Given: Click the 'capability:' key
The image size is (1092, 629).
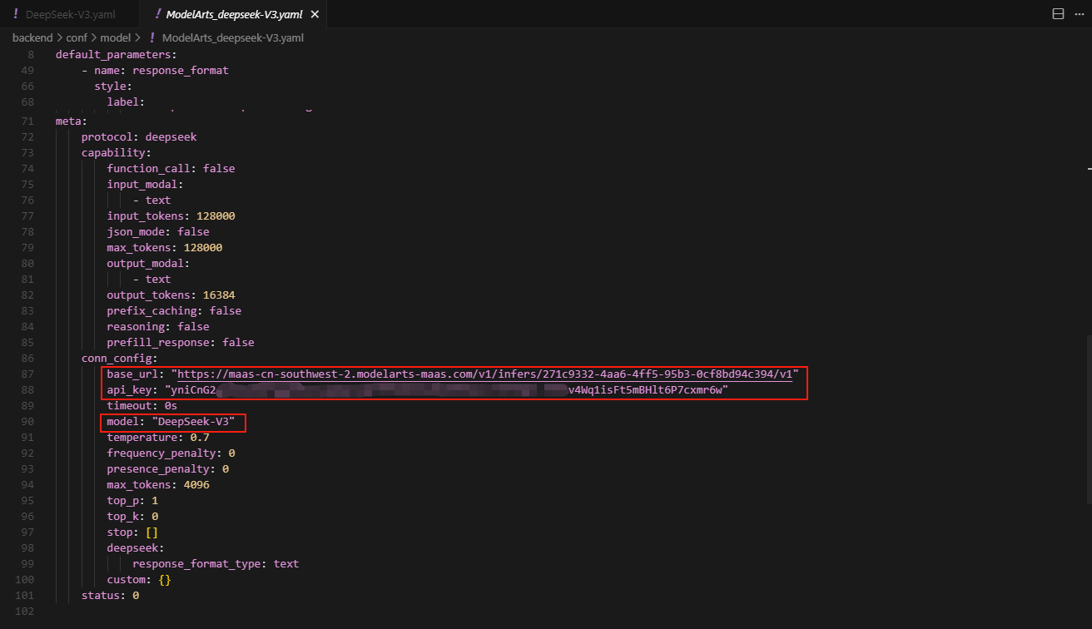Looking at the screenshot, I should pyautogui.click(x=117, y=152).
